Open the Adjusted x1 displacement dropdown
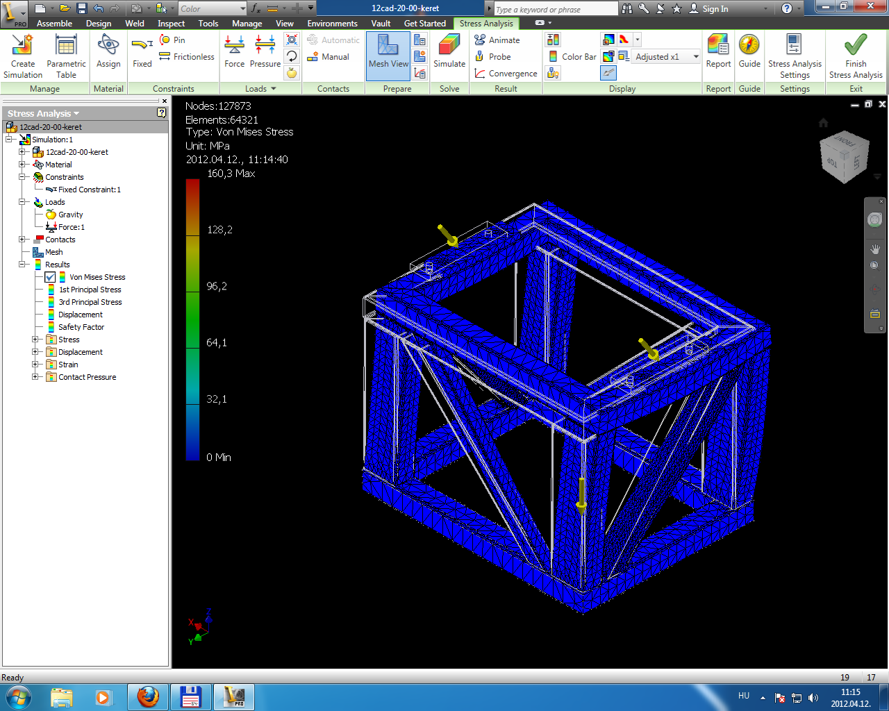 coord(696,57)
